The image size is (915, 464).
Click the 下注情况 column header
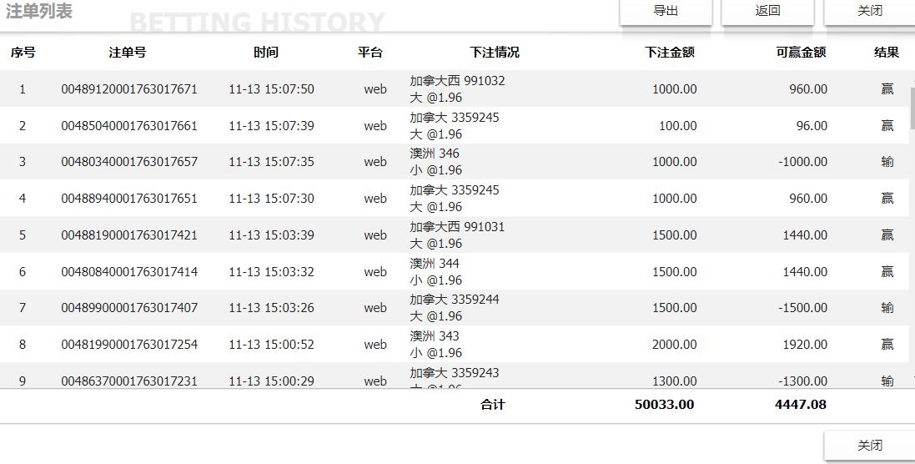tap(495, 52)
